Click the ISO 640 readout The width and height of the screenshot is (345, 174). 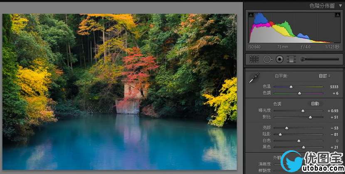pyautogui.click(x=254, y=47)
